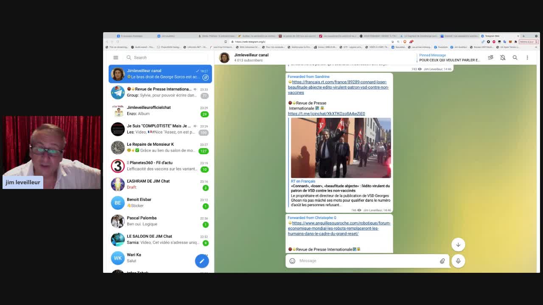Click the Benoit Elsbar BE avatar
This screenshot has width=543, height=305.
pyautogui.click(x=118, y=203)
